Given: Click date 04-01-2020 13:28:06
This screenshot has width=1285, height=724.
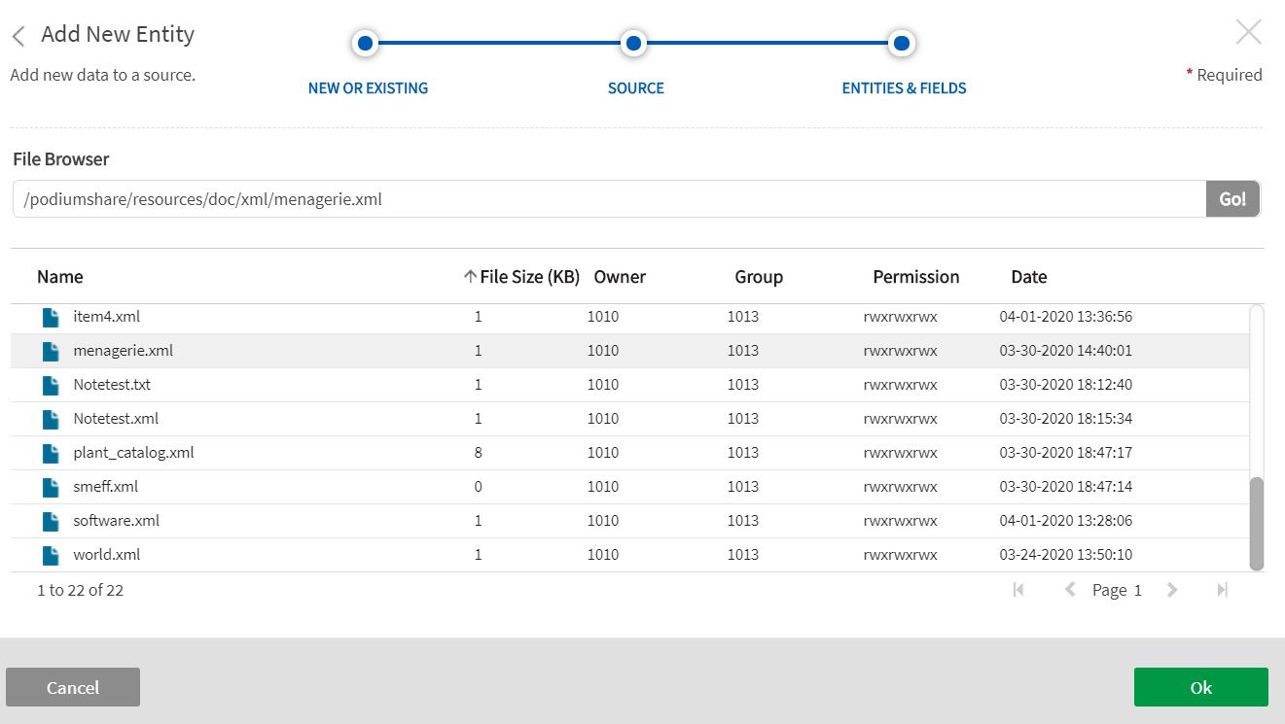Looking at the screenshot, I should pyautogui.click(x=1066, y=521).
